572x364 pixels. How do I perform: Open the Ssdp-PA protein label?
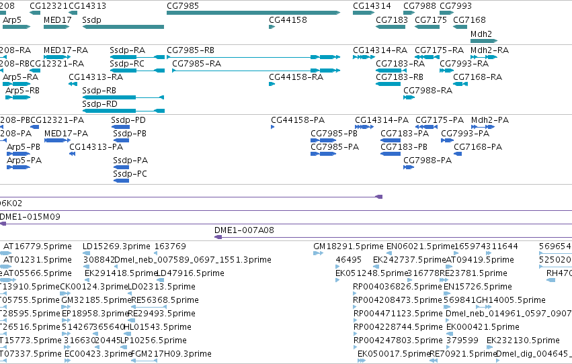coord(130,161)
